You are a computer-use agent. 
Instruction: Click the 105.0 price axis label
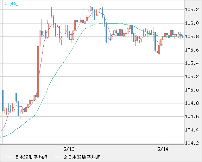click(x=192, y=90)
